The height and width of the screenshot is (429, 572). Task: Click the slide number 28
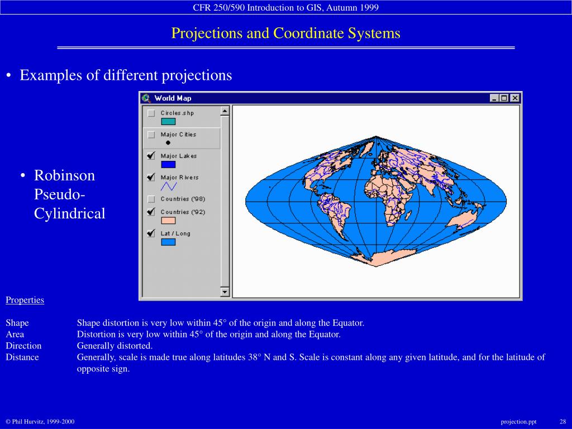pos(563,421)
